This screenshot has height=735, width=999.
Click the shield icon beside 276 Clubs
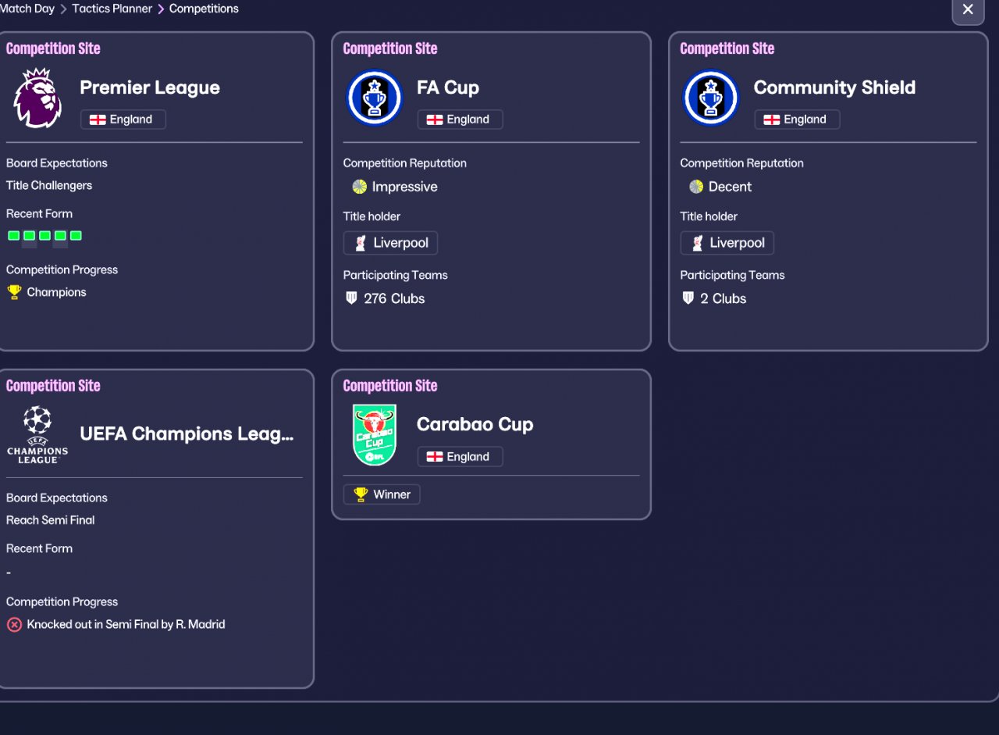(x=351, y=298)
